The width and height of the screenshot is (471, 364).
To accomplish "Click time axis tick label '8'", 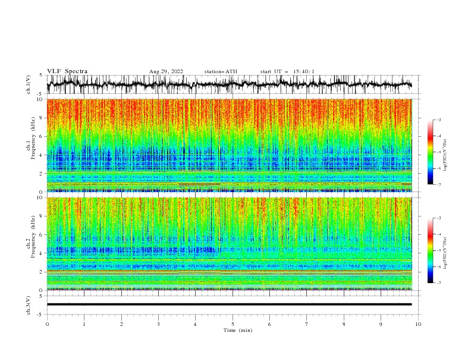I will pyautogui.click(x=344, y=324).
